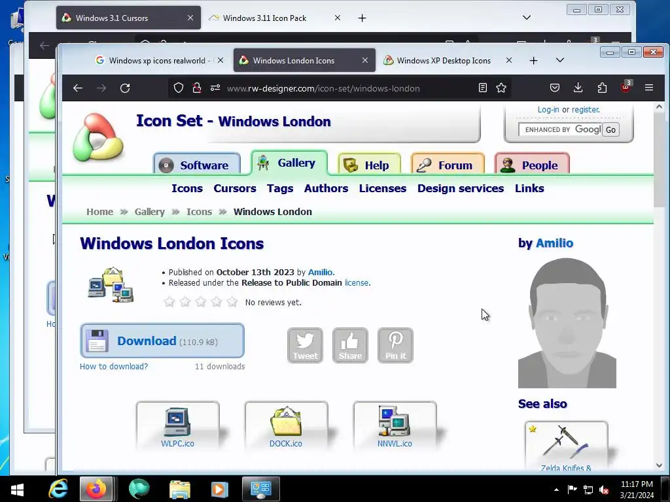Click the insecure connection lock icon
The width and height of the screenshot is (670, 502).
coord(196,88)
